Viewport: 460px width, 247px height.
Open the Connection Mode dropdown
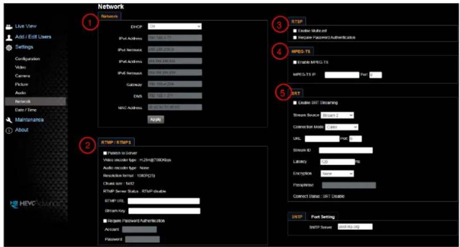342,127
